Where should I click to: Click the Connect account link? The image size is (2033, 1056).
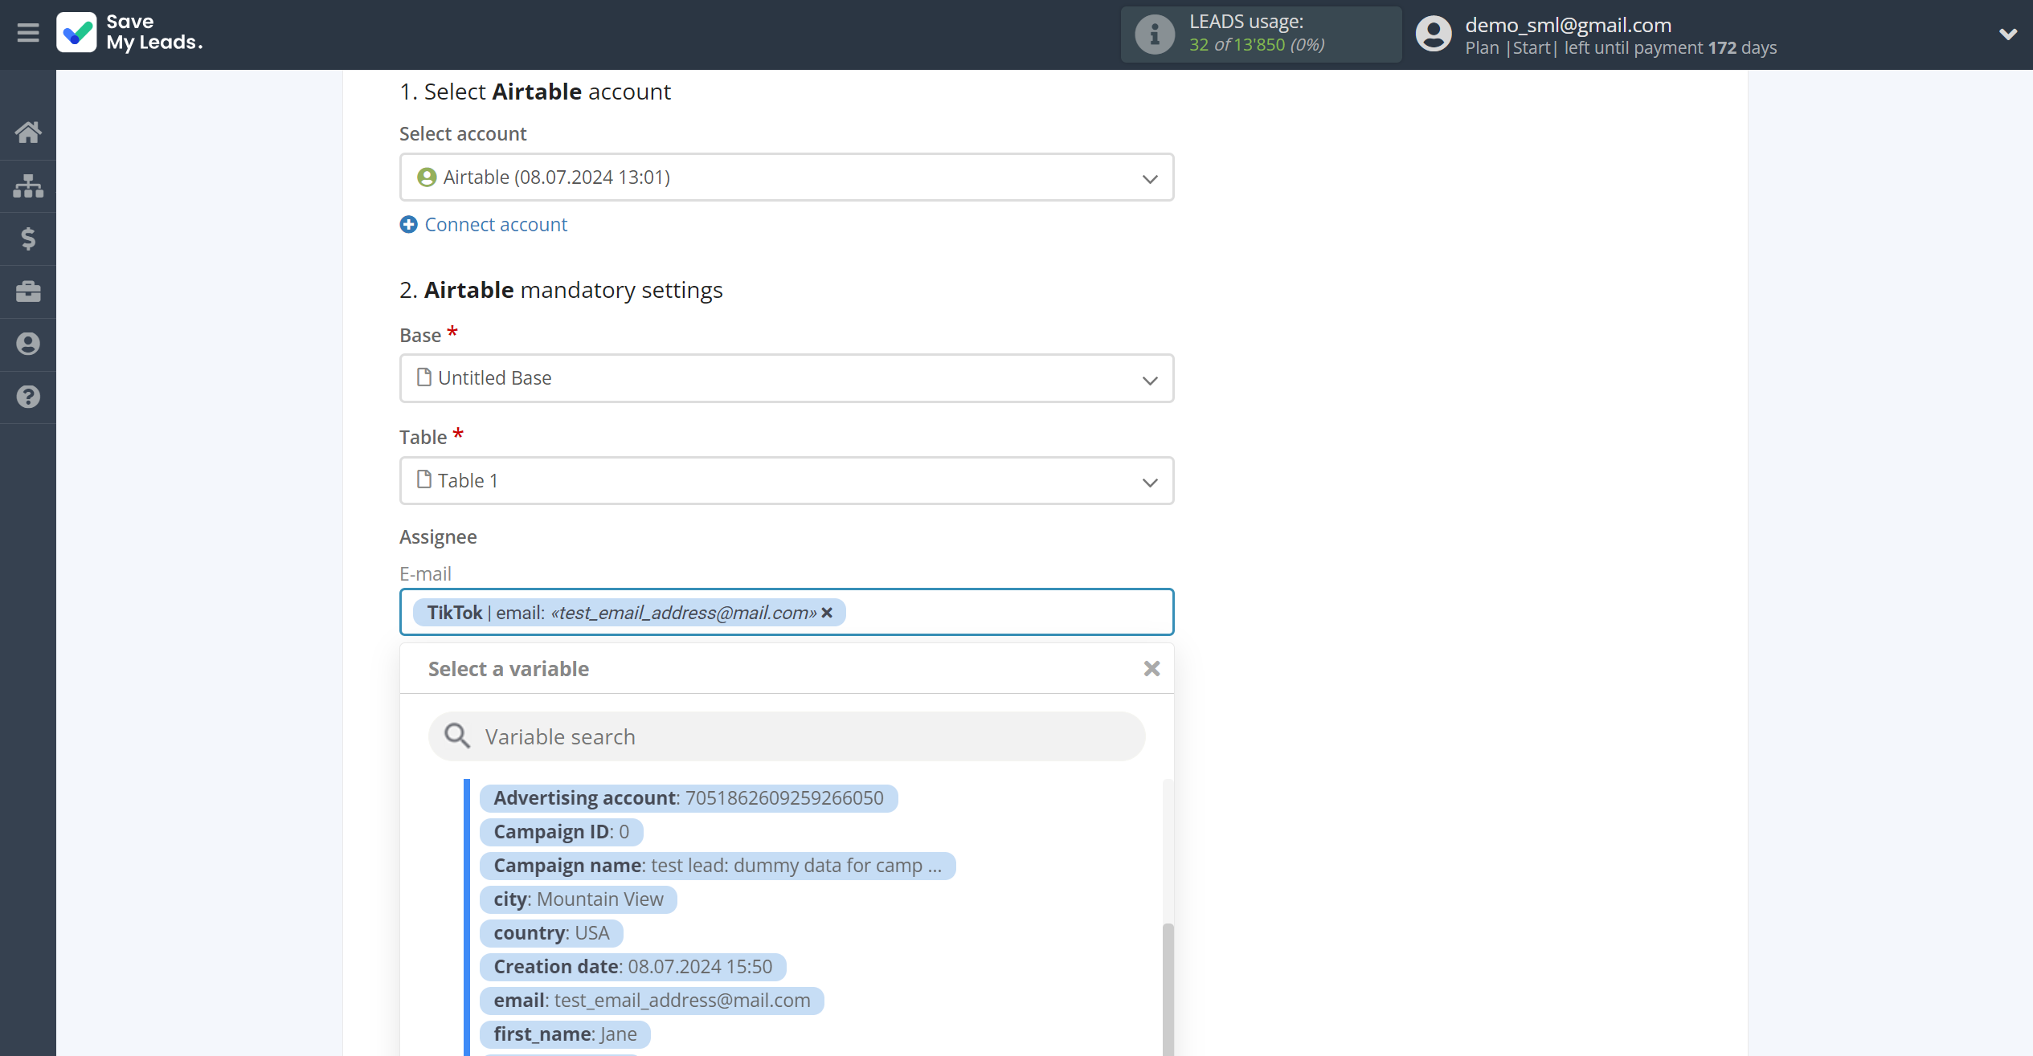[x=496, y=225]
